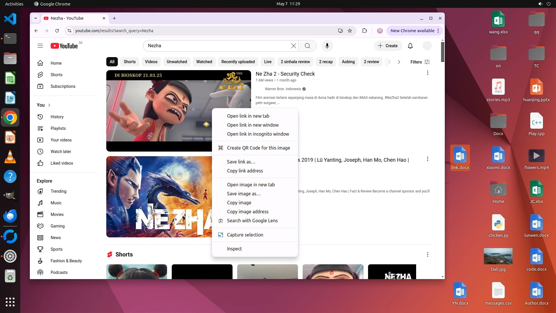The height and width of the screenshot is (313, 556).
Task: Clear the Nezha search text with X
Action: point(293,46)
